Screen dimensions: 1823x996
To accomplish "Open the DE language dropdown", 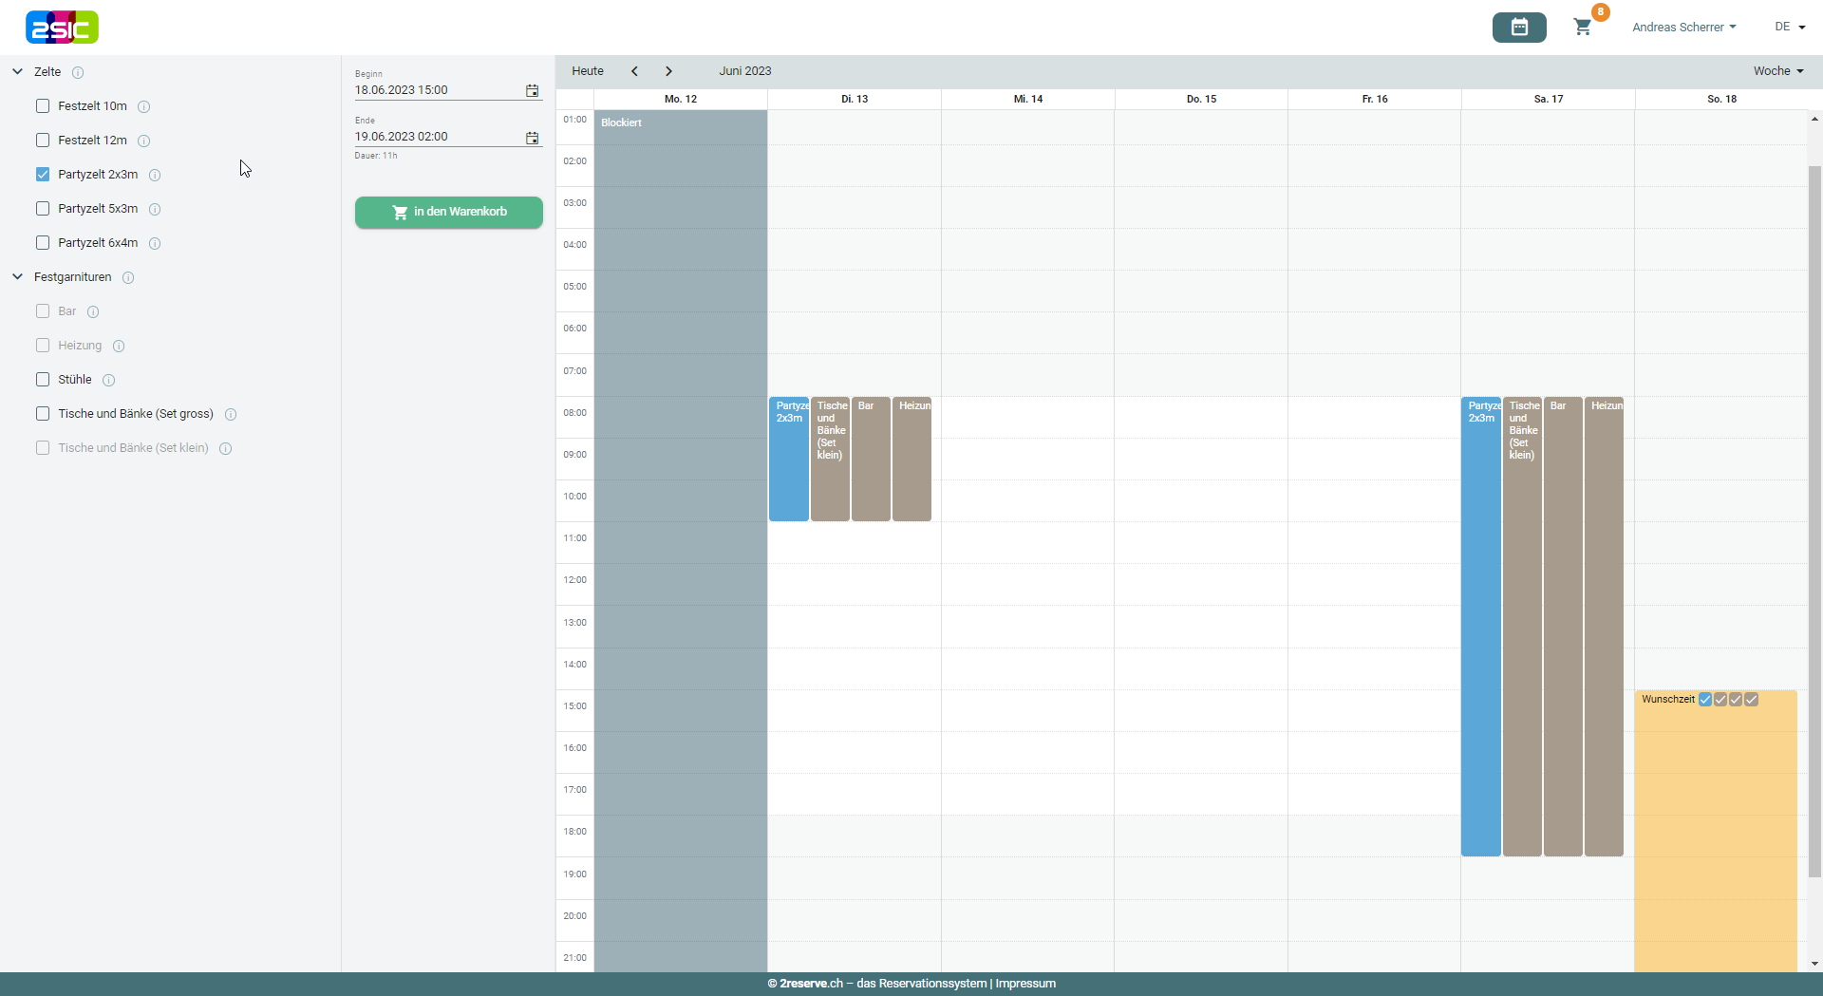I will coord(1789,28).
